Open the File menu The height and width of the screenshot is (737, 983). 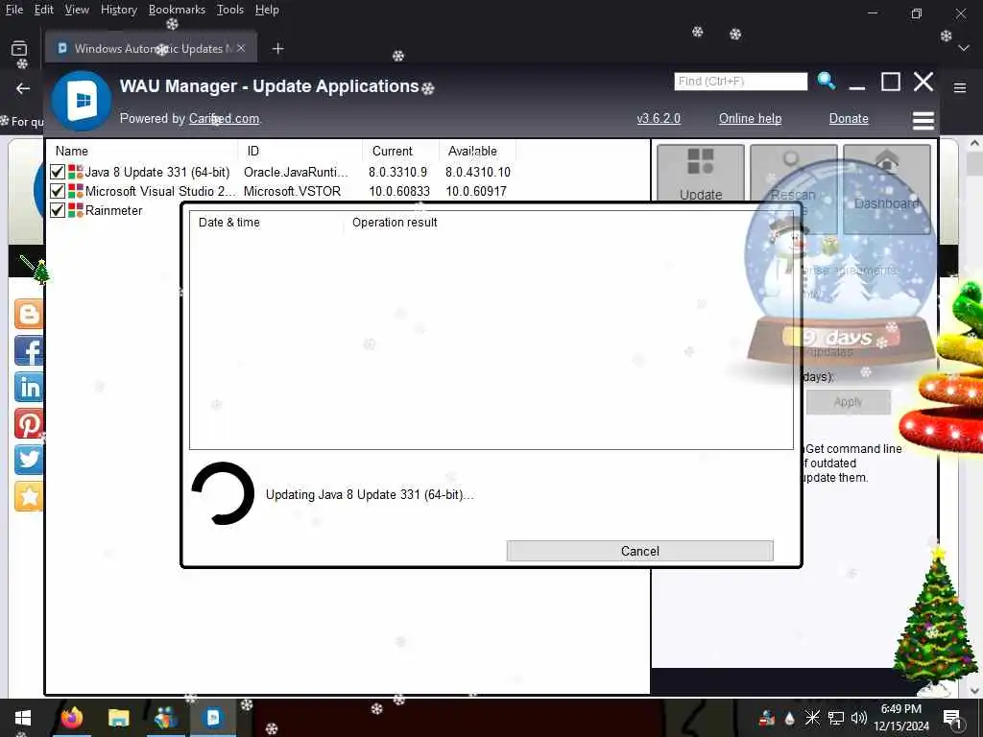13,10
